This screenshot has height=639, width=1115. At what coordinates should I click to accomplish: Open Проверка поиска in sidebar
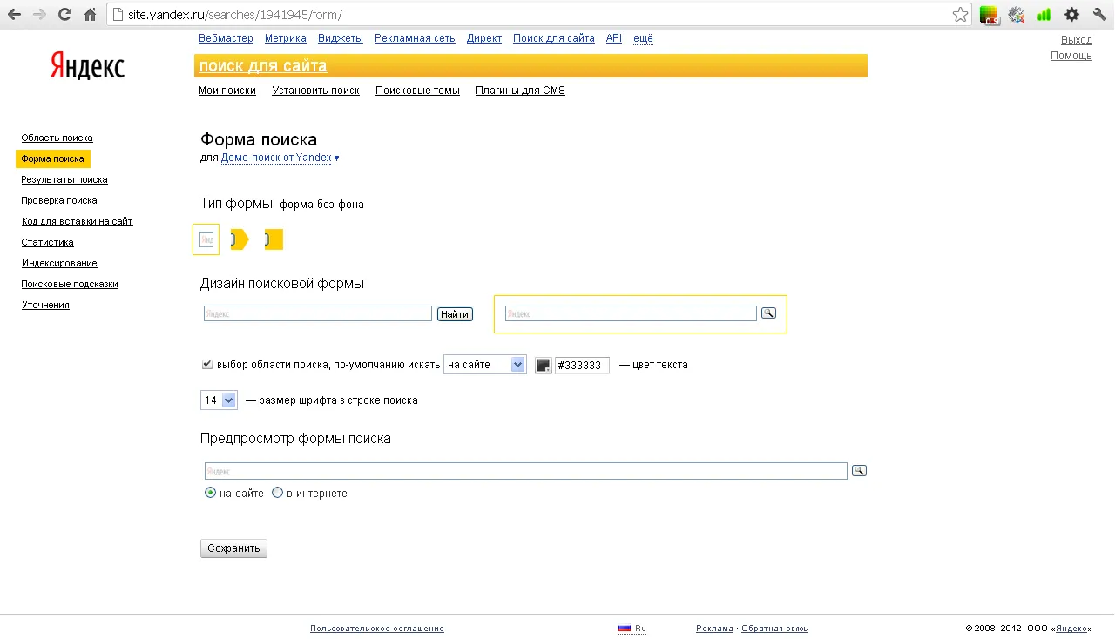click(x=59, y=200)
